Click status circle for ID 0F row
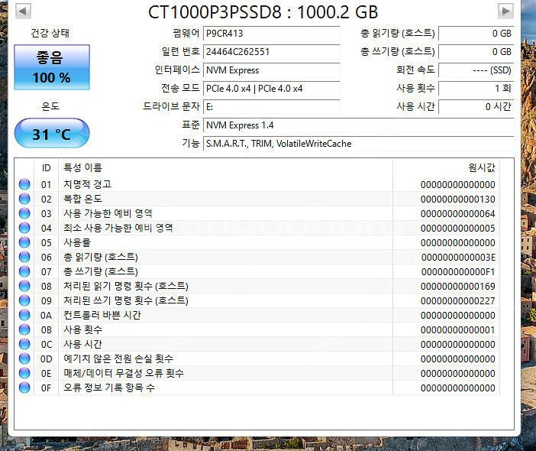Image resolution: width=536 pixels, height=451 pixels. 24,388
